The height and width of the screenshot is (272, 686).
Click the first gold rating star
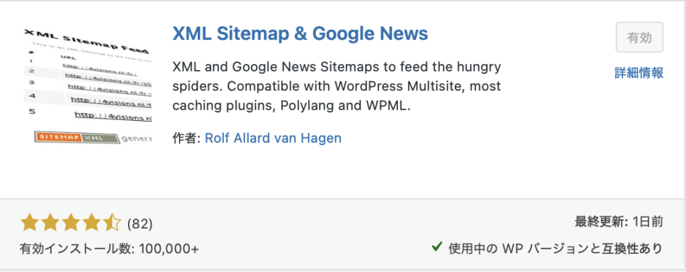(29, 222)
